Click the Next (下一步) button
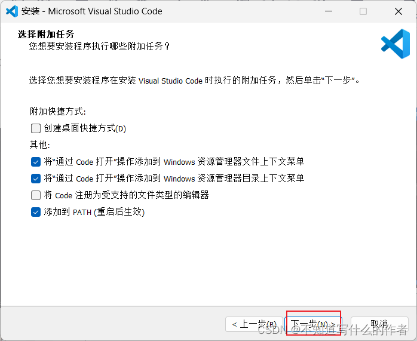 (x=313, y=324)
